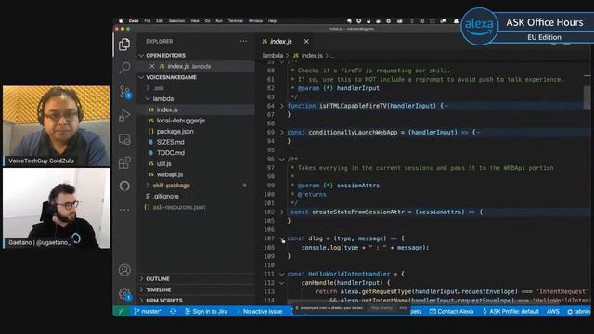Open the Explorer view in activity bar
This screenshot has height=334, width=594.
coord(124,45)
